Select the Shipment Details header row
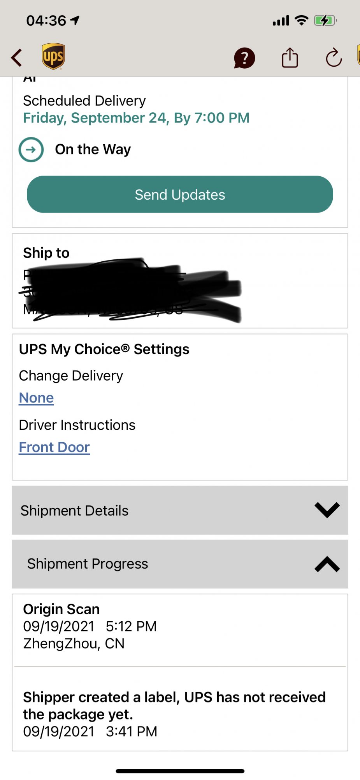 point(180,510)
